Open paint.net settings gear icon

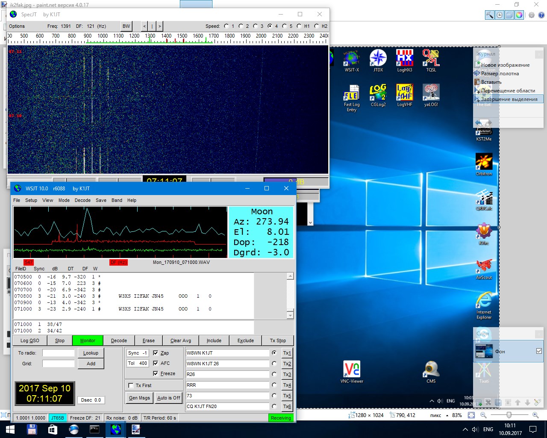tap(532, 15)
